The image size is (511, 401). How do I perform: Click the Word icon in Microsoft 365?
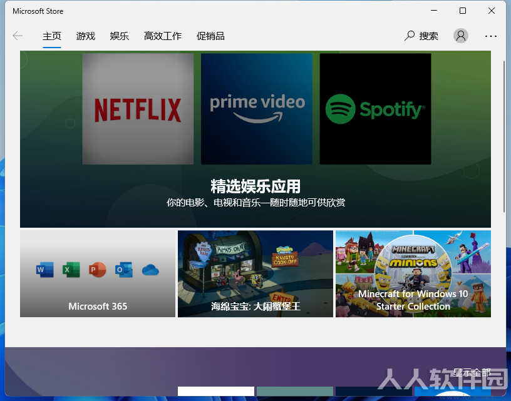coord(45,270)
